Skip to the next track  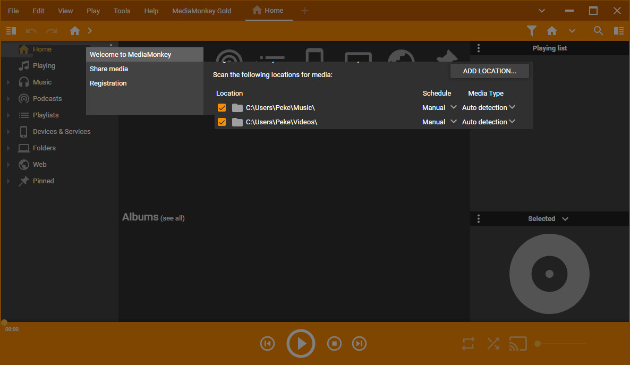coord(360,344)
